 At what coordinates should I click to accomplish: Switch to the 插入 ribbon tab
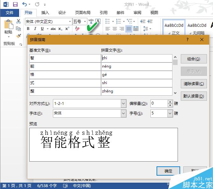pyautogui.click(x=45, y=13)
